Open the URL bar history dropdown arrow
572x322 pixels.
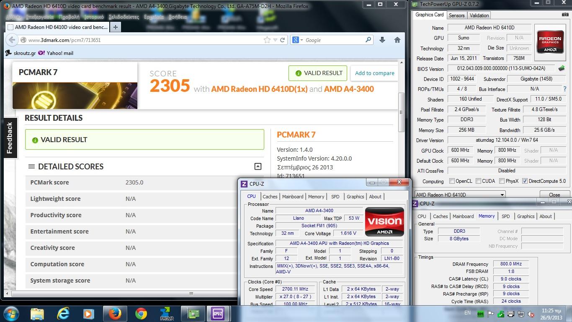click(275, 40)
